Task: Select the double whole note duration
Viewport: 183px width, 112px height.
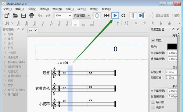Action: [x=84, y=25]
